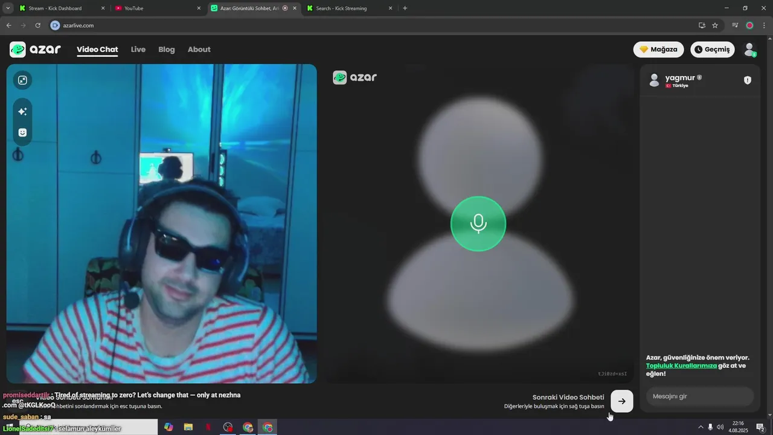Open the taskbar volume icon

pos(720,427)
